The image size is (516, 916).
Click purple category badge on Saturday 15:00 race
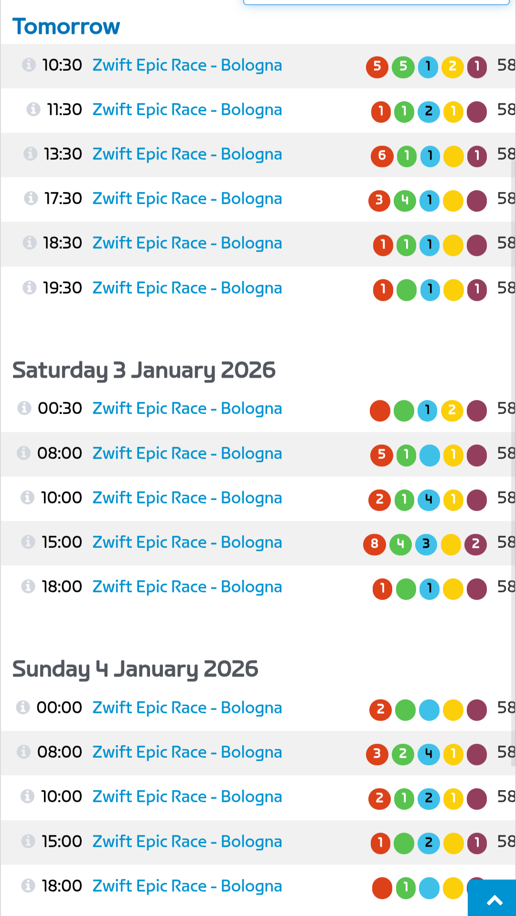tap(475, 544)
